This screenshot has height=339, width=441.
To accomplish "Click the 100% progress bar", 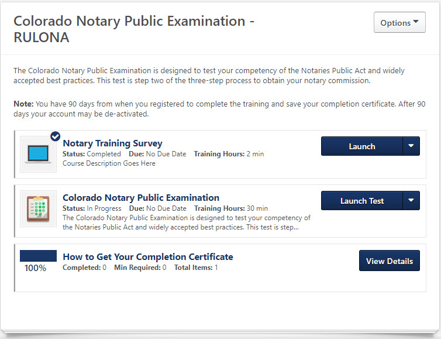I will [38, 256].
